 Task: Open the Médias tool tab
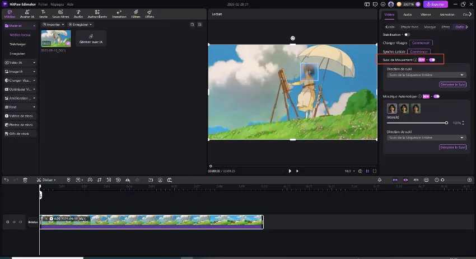pyautogui.click(x=10, y=14)
